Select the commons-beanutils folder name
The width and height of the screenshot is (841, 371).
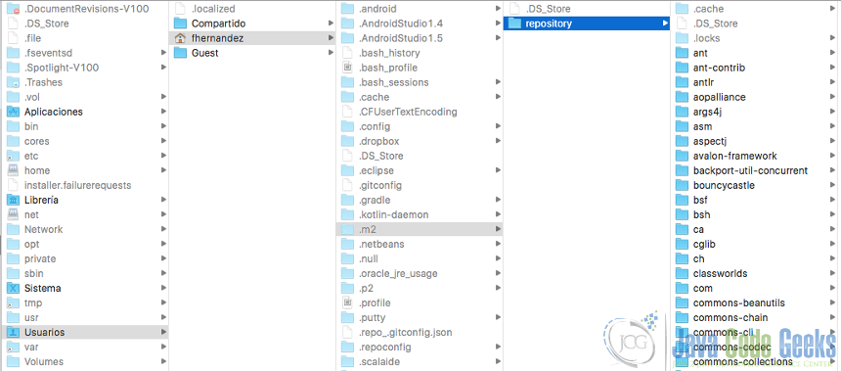tap(739, 302)
